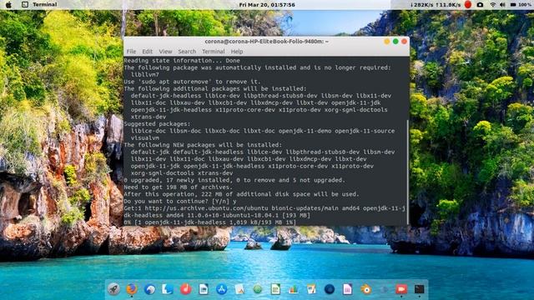This screenshot has width=534, height=300.
Task: Click the terminal window title bar
Action: pos(267,41)
